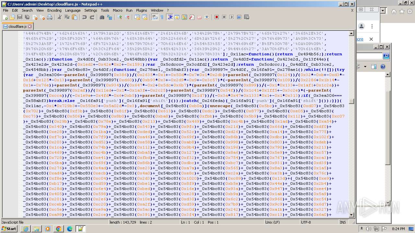
Task: Click the Close All toolbar icon
Action: click(x=42, y=17)
